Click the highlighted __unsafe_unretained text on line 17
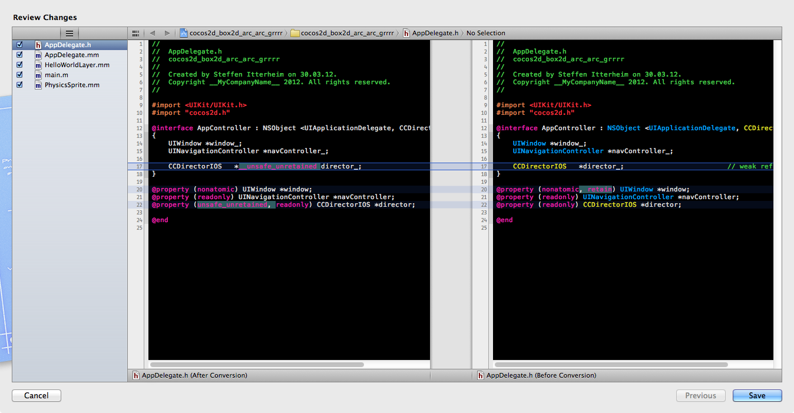 click(279, 167)
